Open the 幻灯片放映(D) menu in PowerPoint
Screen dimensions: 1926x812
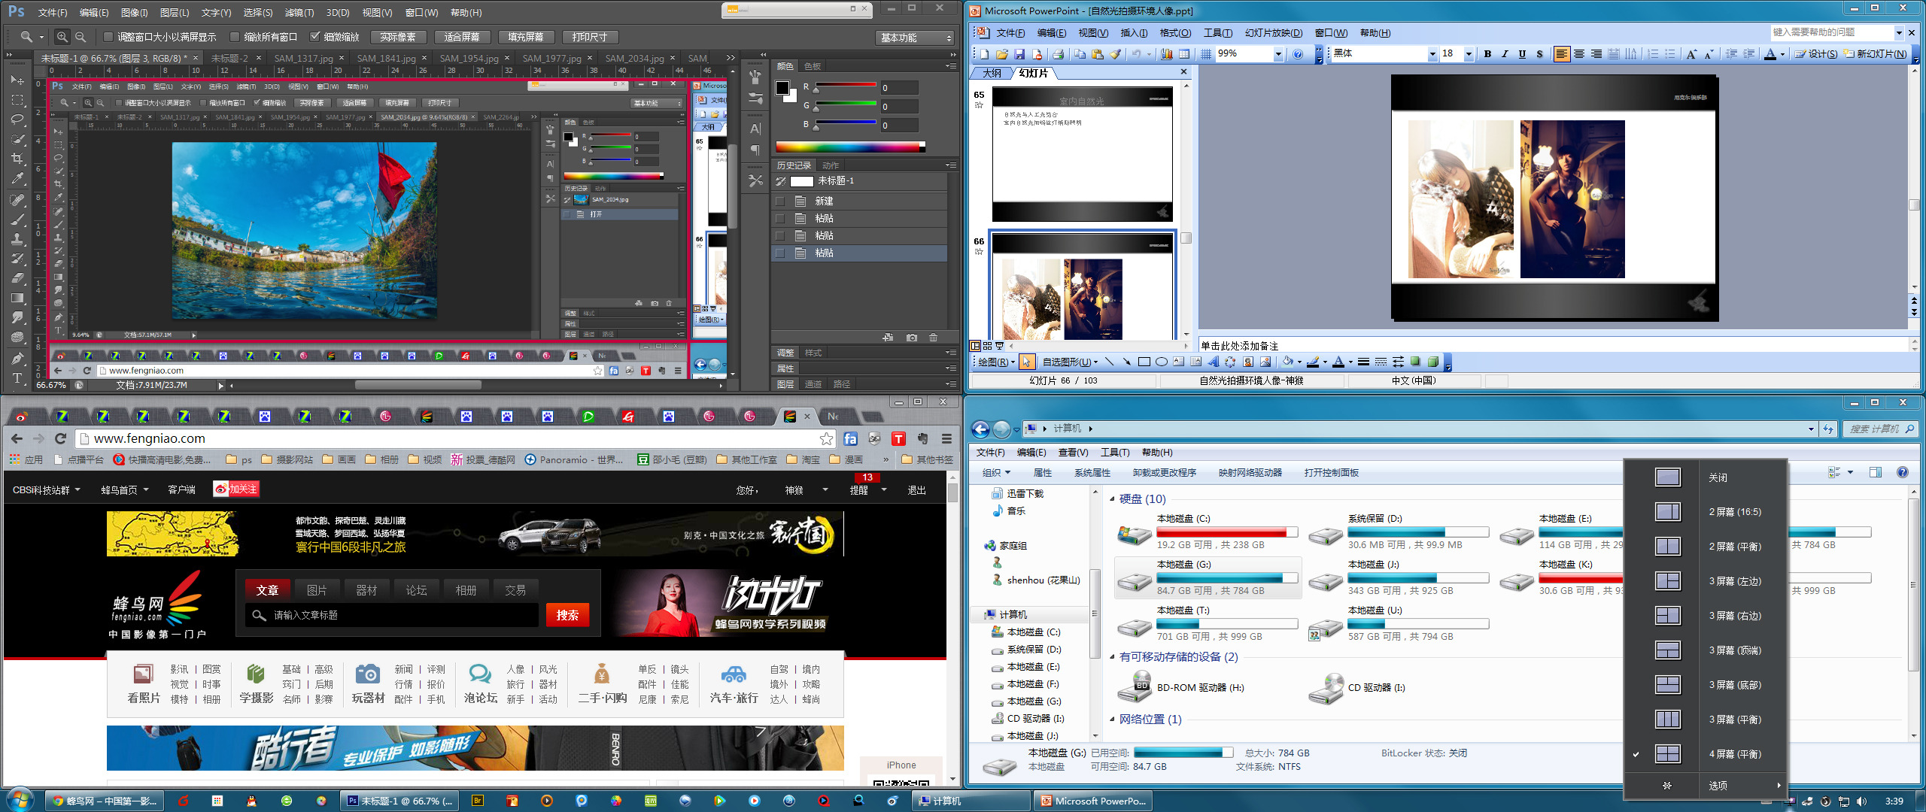[x=1274, y=33]
